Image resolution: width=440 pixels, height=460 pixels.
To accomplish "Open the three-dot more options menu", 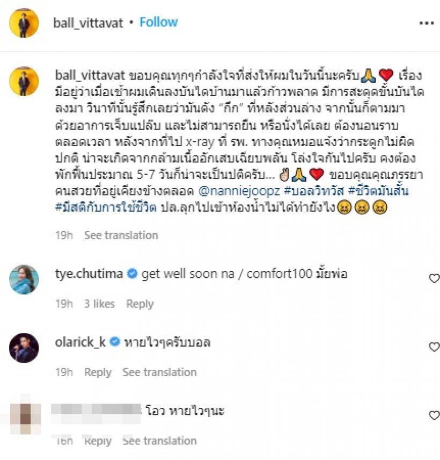I will 427,23.
